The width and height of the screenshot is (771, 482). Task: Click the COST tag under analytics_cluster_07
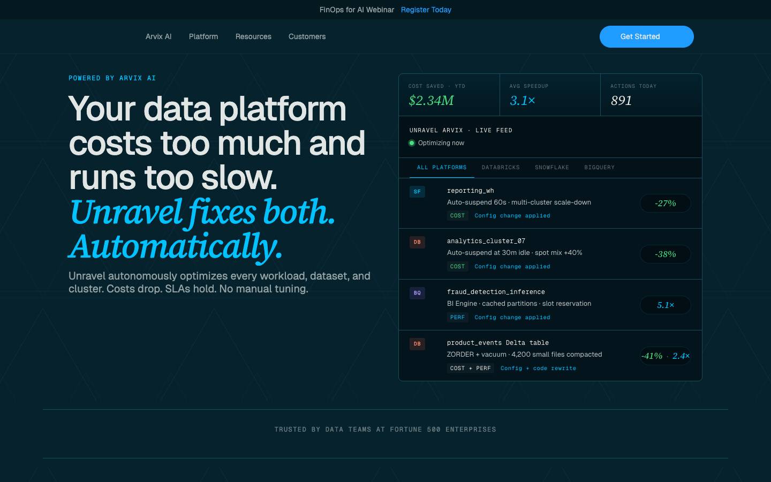[x=457, y=266]
